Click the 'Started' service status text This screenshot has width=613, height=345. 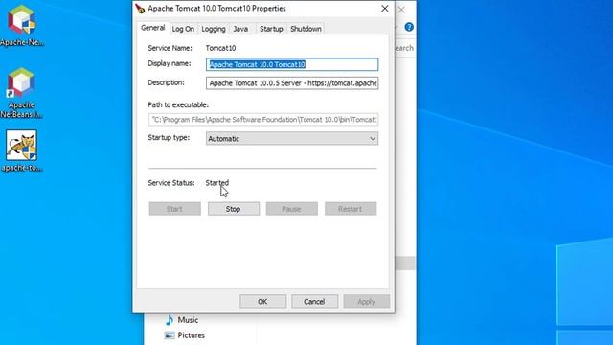(x=217, y=183)
